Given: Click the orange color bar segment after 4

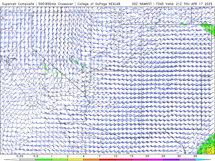Looking at the screenshot, I should pyautogui.click(x=91, y=160).
